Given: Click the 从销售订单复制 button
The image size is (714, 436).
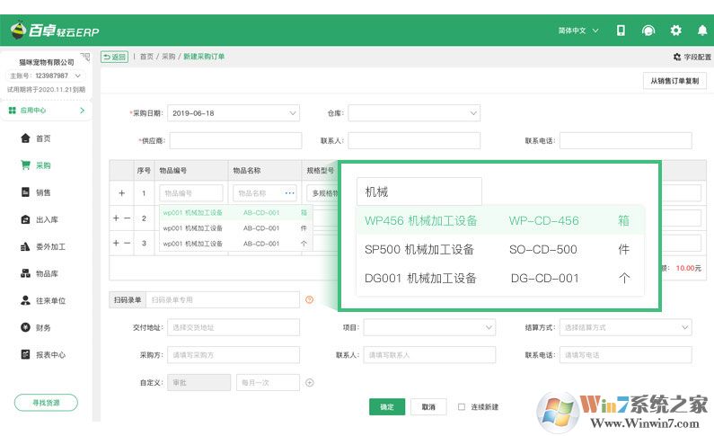Looking at the screenshot, I should (674, 81).
